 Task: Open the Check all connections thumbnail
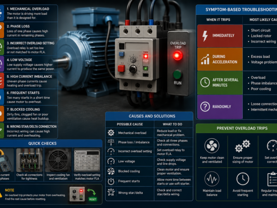coord(30,160)
